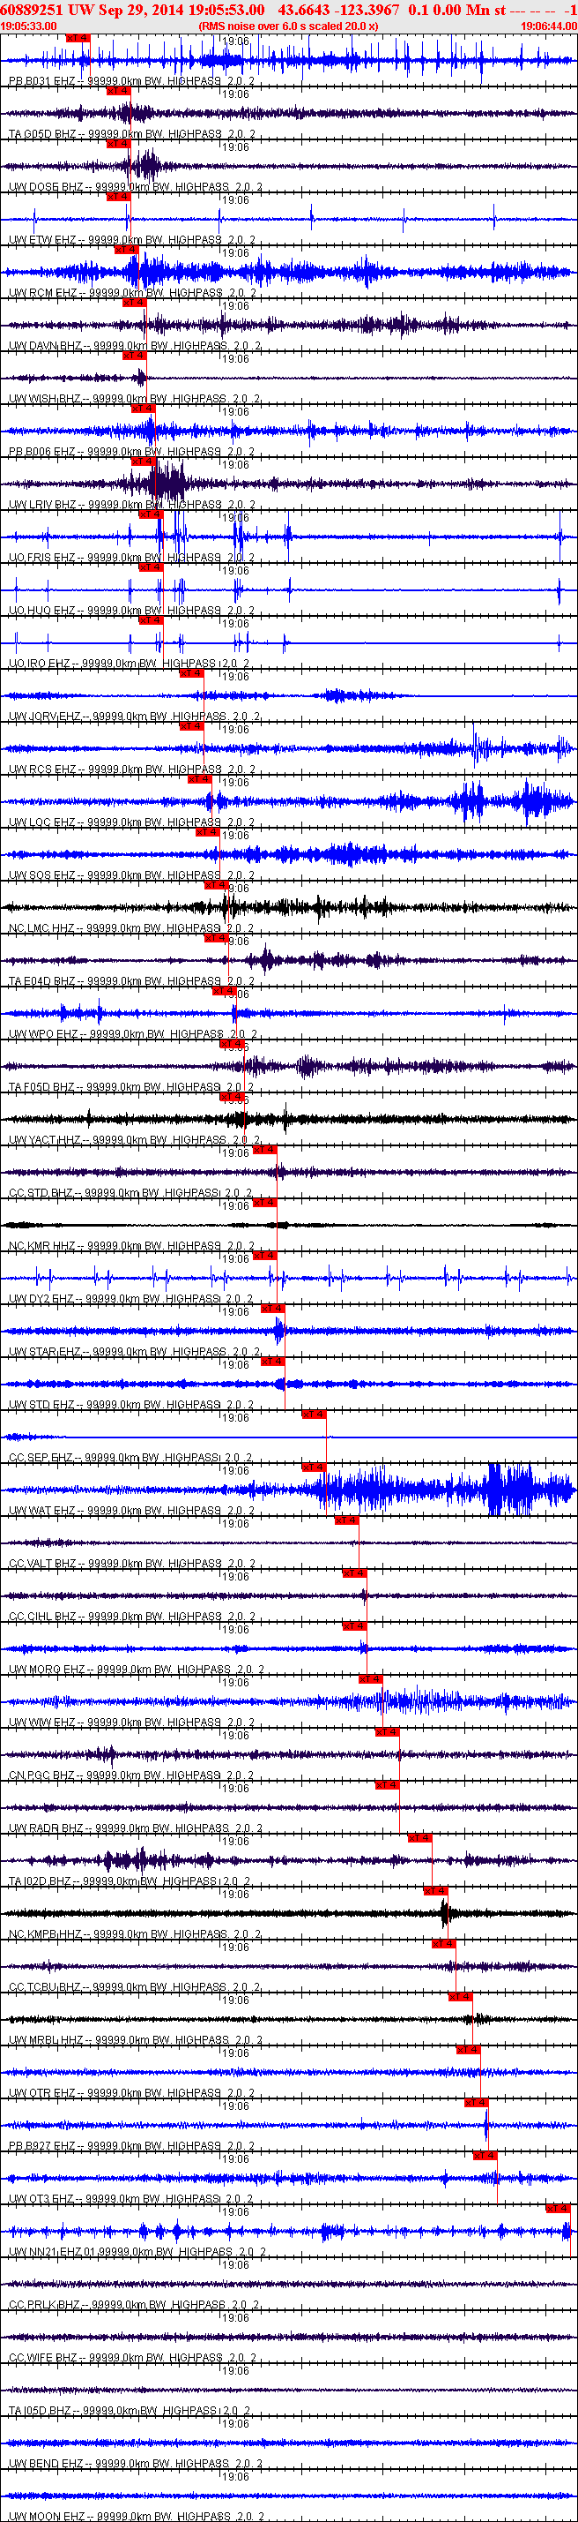Select the red pick marker on the CC SEP trace
Viewport: 578px width, 2522px height.
(x=313, y=1414)
